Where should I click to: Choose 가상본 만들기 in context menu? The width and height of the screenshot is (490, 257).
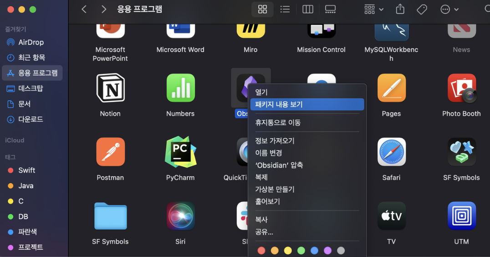307,190
